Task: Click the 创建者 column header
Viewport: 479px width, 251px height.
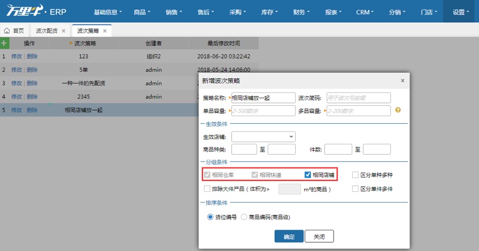Action: pyautogui.click(x=153, y=43)
